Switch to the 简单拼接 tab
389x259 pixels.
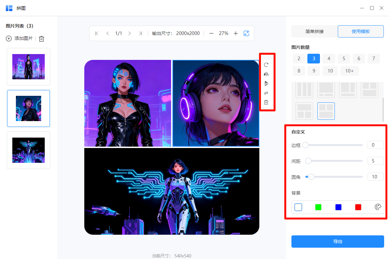point(314,31)
